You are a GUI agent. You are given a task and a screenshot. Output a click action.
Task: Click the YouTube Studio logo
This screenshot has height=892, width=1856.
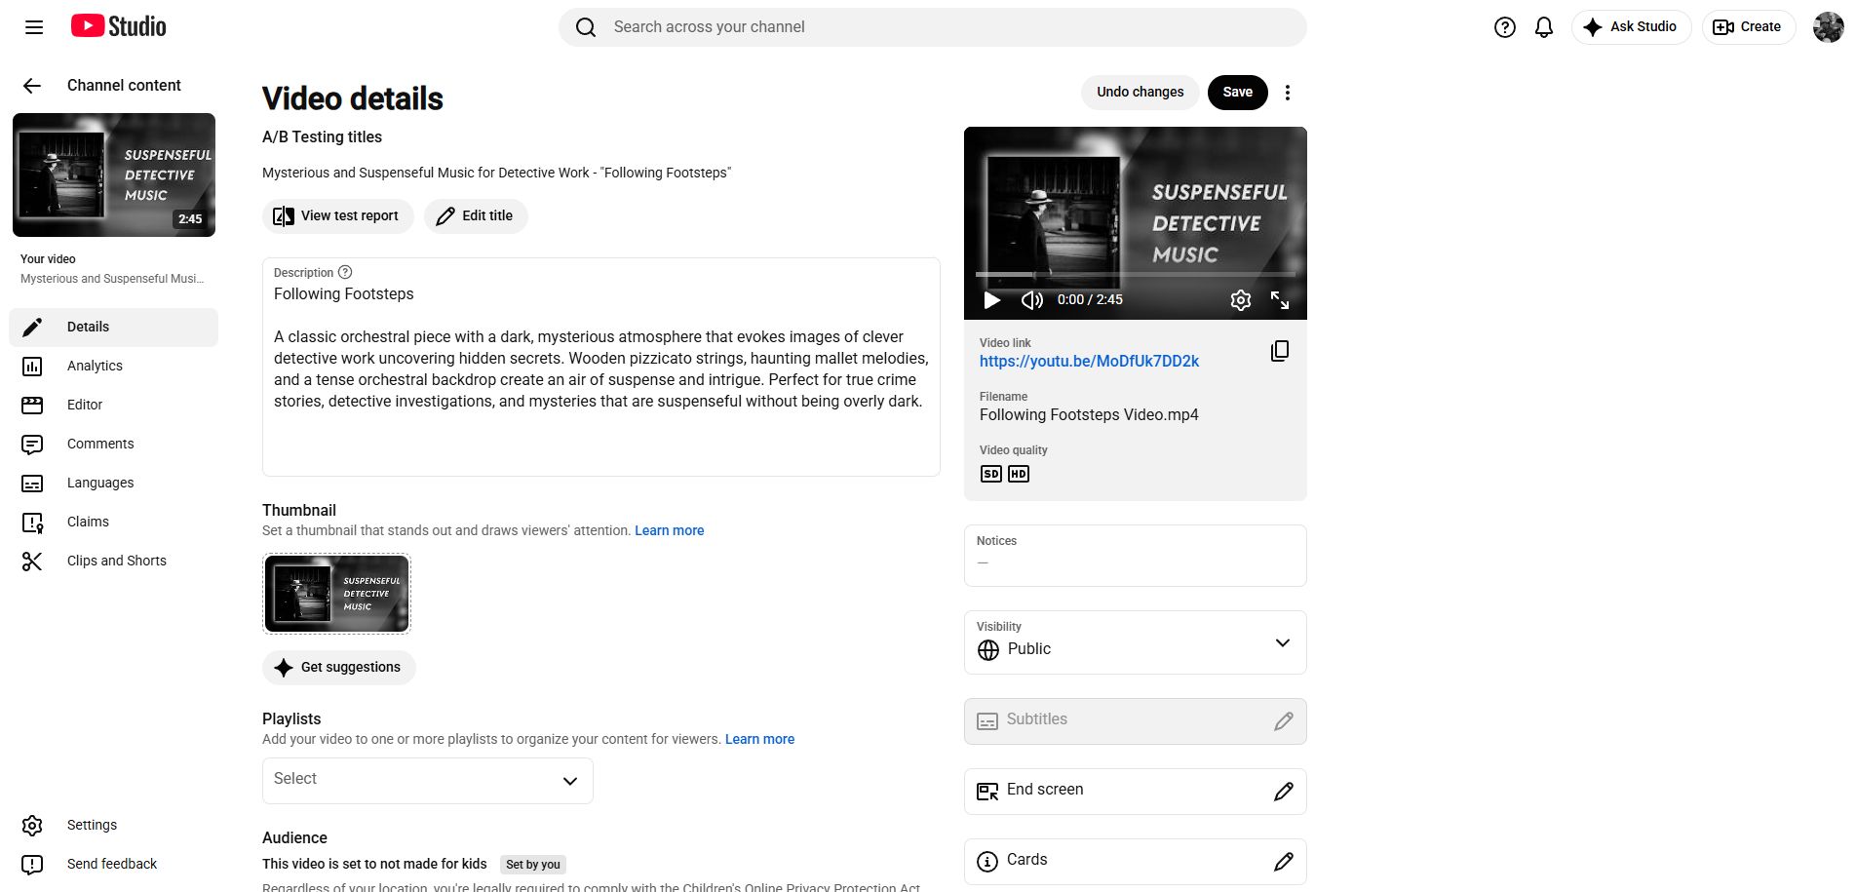(x=119, y=26)
